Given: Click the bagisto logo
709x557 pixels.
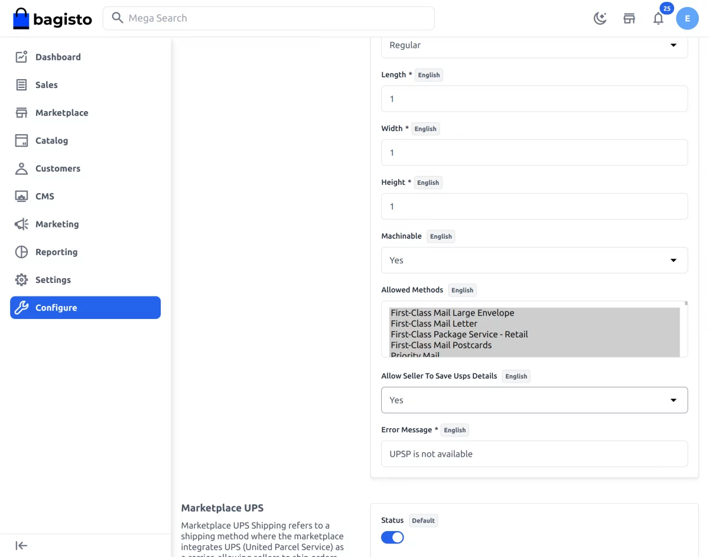Looking at the screenshot, I should (52, 18).
